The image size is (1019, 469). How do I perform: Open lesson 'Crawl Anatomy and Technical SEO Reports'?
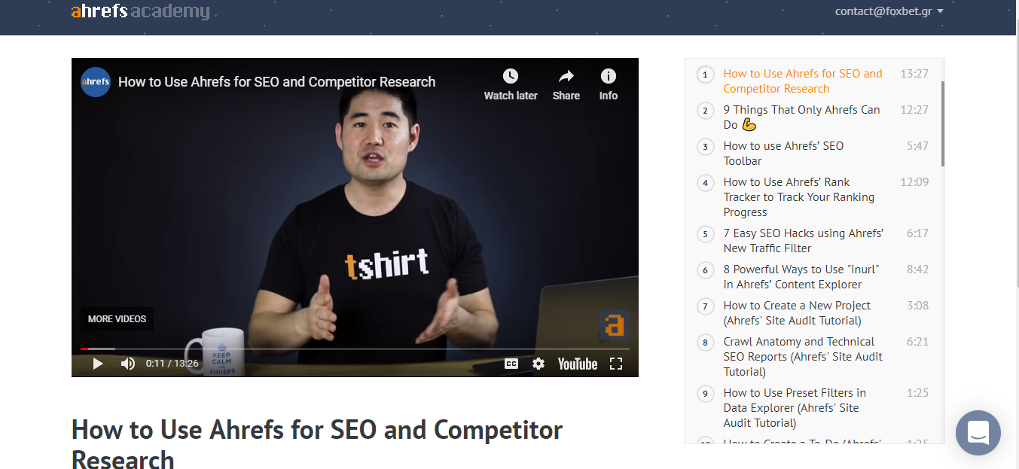tap(803, 357)
